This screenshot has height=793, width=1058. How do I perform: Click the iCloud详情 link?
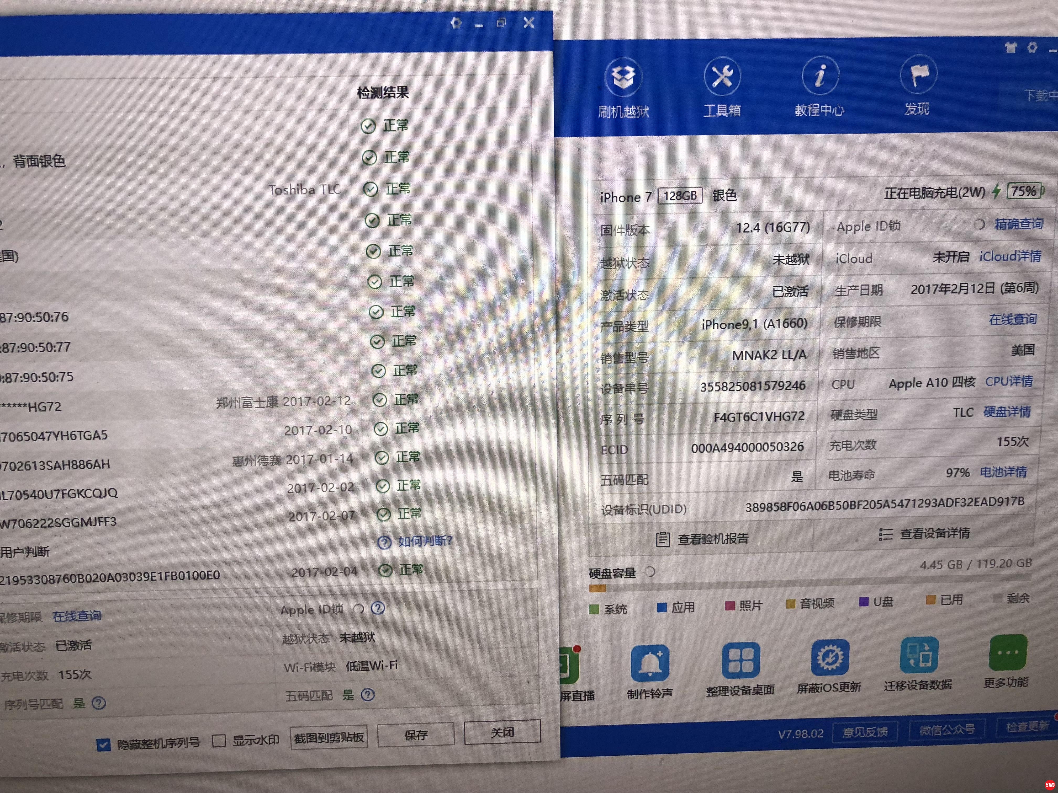(1010, 256)
